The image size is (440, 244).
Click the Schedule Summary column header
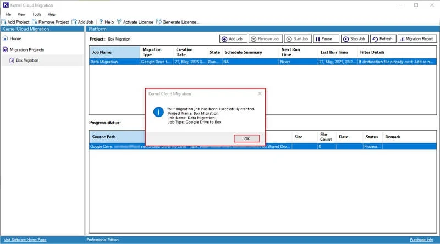coord(250,52)
